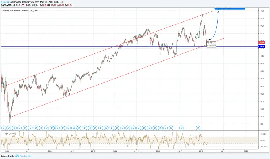Click the 40.00 price axis label
This screenshot has height=159, width=270.
262,64
